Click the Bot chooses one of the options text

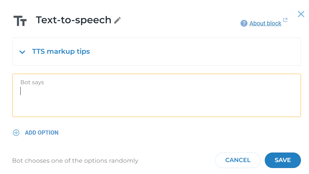[x=75, y=161]
